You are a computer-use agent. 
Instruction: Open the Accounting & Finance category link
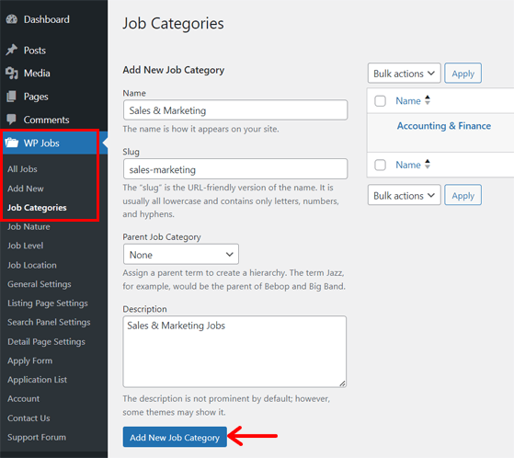point(444,126)
